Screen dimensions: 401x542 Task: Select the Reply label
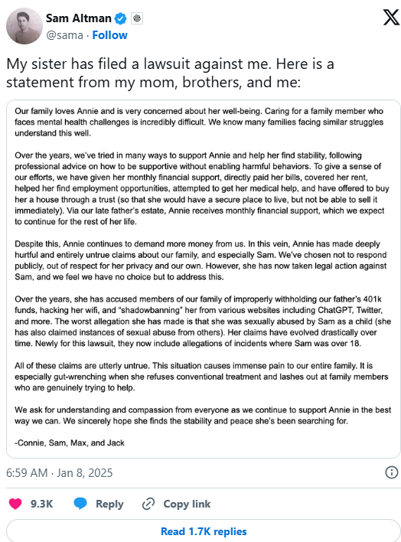(109, 504)
